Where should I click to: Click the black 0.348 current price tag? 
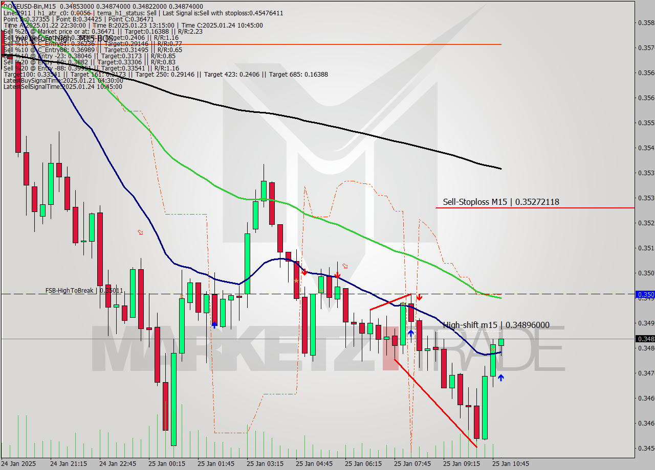[644, 339]
